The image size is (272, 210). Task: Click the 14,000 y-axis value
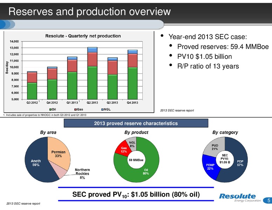(x=14, y=41)
